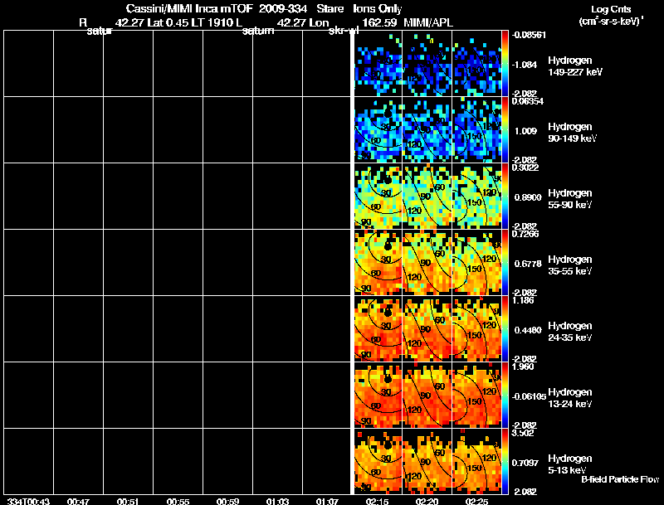
Task: Click the color bar beside Hydrogen 55-90 keV
Action: click(505, 197)
